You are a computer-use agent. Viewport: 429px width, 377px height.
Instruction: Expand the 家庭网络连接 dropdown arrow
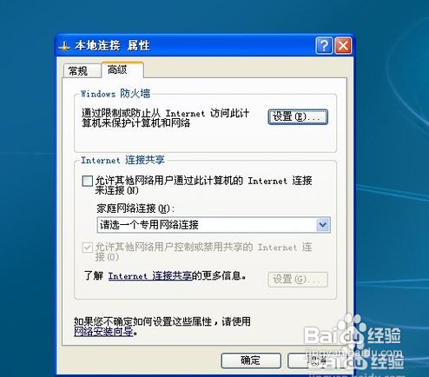[323, 225]
